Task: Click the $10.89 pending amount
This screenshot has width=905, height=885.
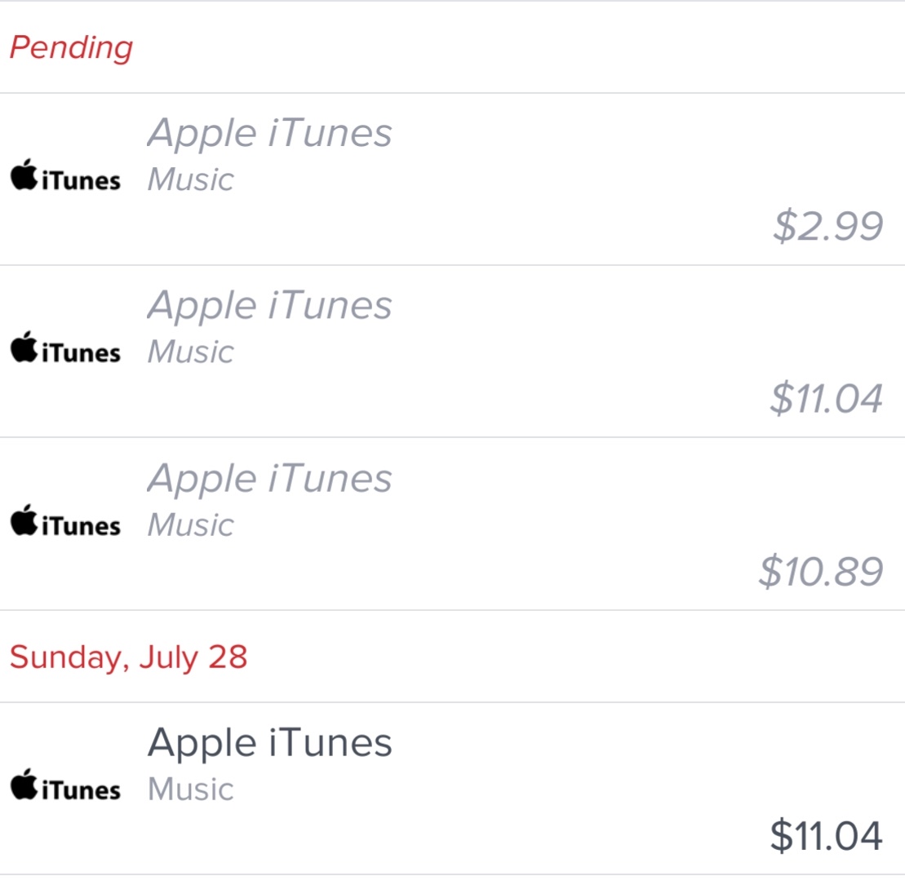Action: click(x=820, y=571)
